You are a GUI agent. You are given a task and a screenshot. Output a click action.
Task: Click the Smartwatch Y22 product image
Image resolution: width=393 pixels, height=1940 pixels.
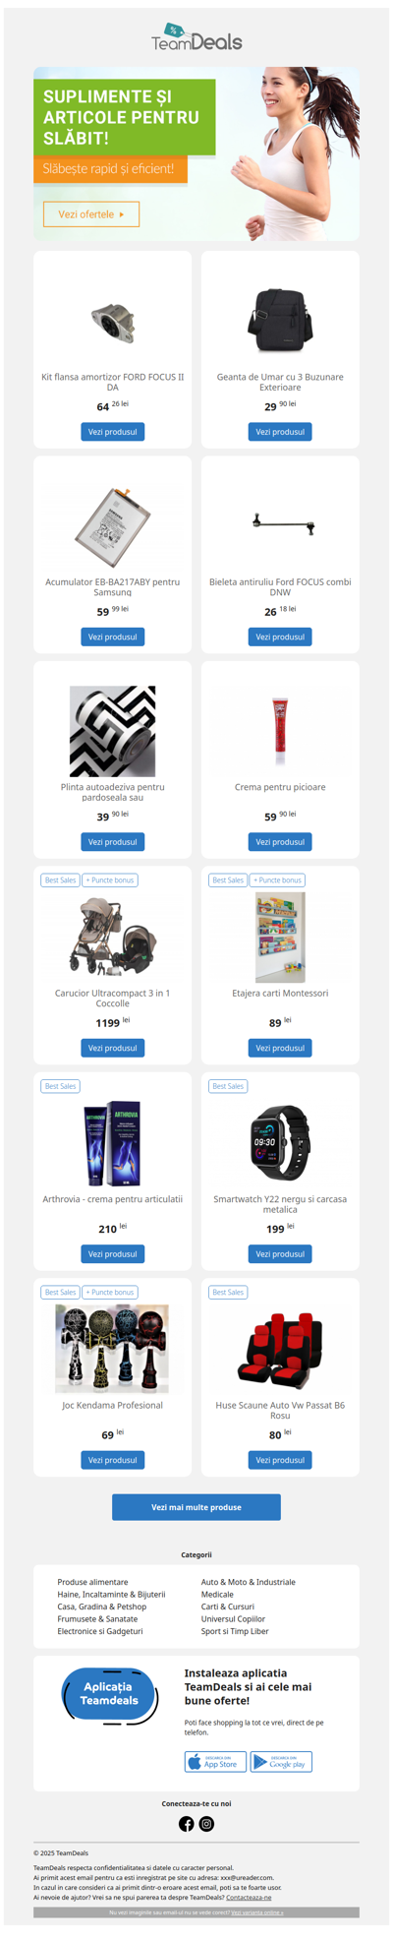click(280, 1143)
